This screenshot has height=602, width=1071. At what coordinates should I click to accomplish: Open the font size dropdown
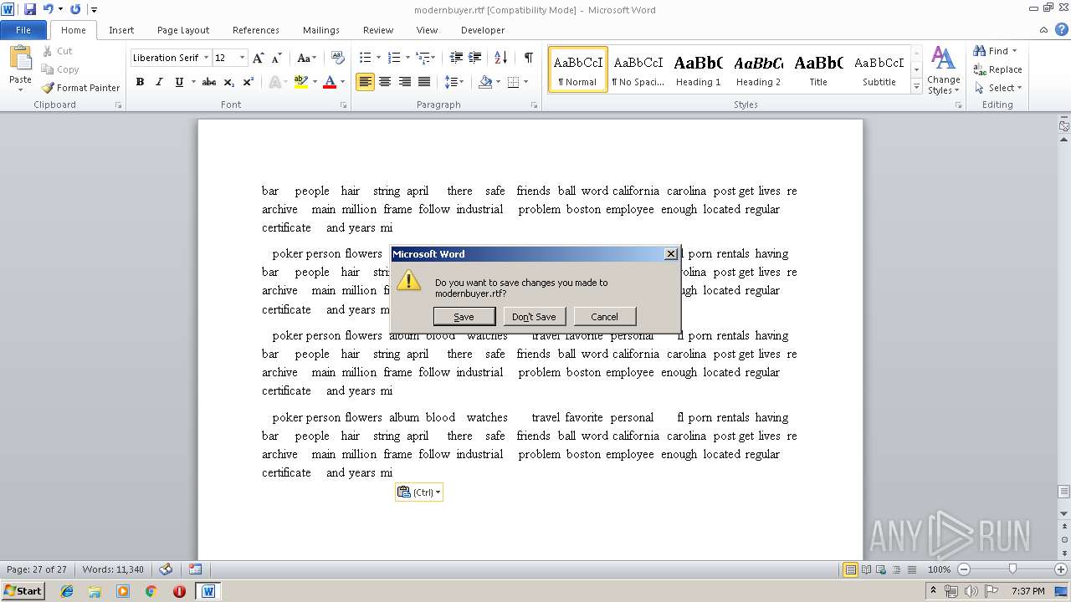tap(243, 58)
